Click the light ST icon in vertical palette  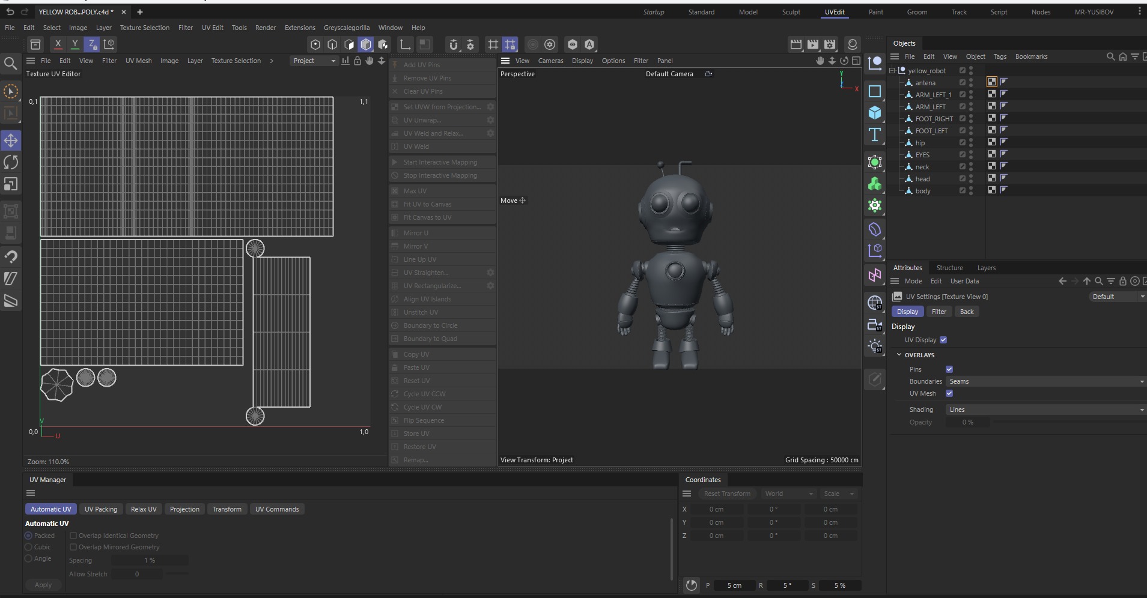click(875, 346)
